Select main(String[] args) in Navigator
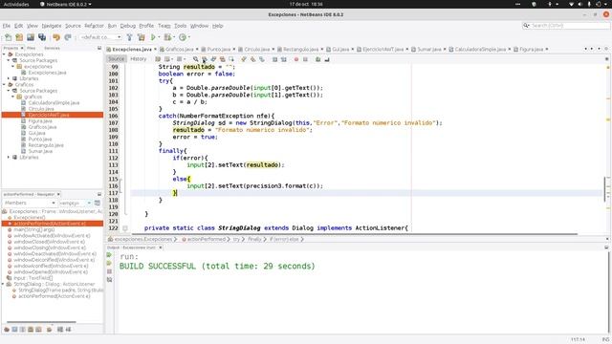This screenshot has width=612, height=344. pos(34,229)
